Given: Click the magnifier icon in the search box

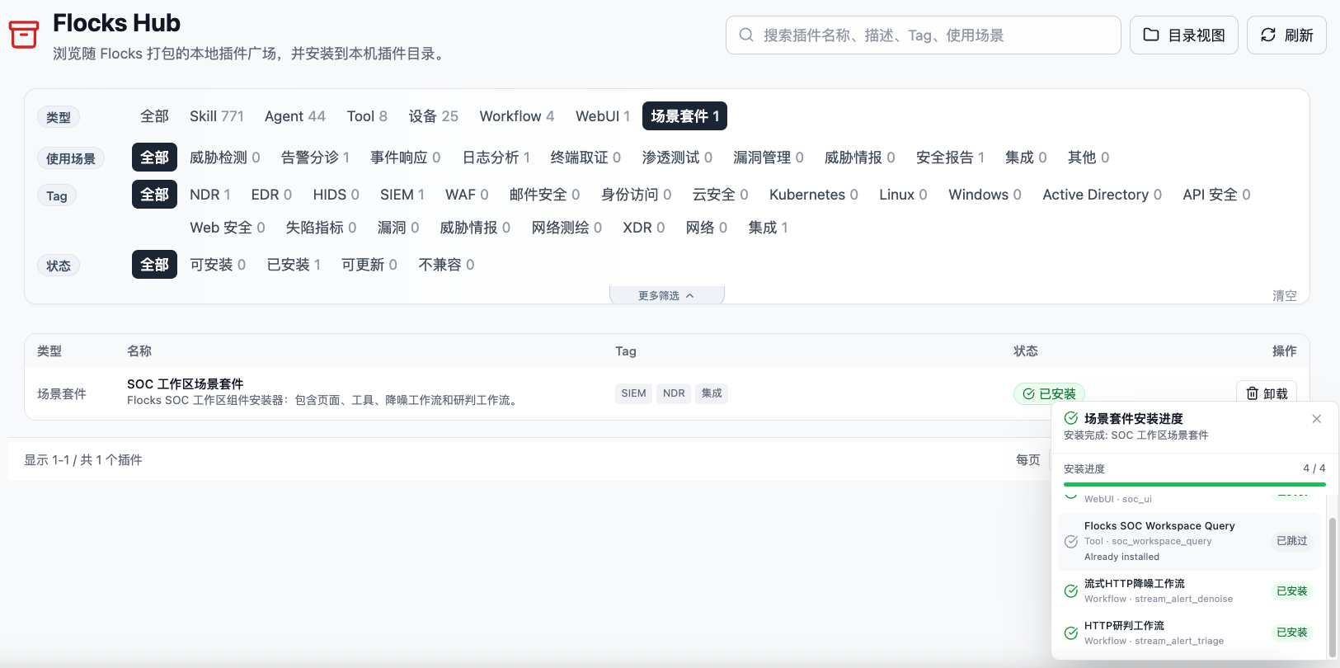Looking at the screenshot, I should coord(746,35).
